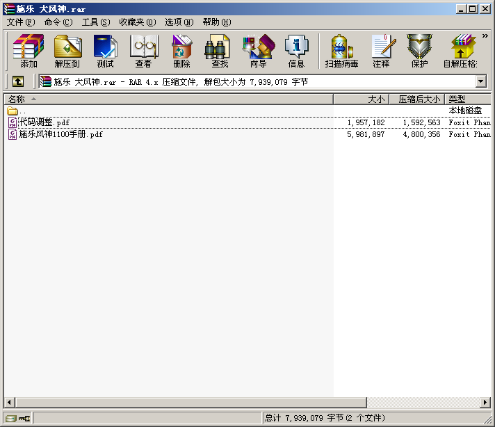Close the WinRAR window
Image resolution: width=495 pixels, height=427 pixels.
coord(485,9)
